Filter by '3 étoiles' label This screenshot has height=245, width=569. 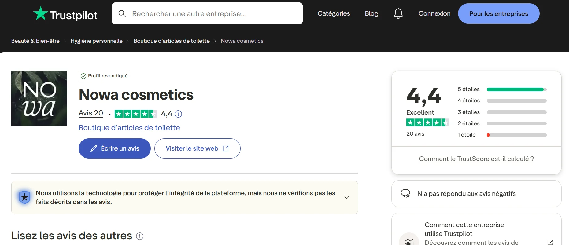(469, 112)
